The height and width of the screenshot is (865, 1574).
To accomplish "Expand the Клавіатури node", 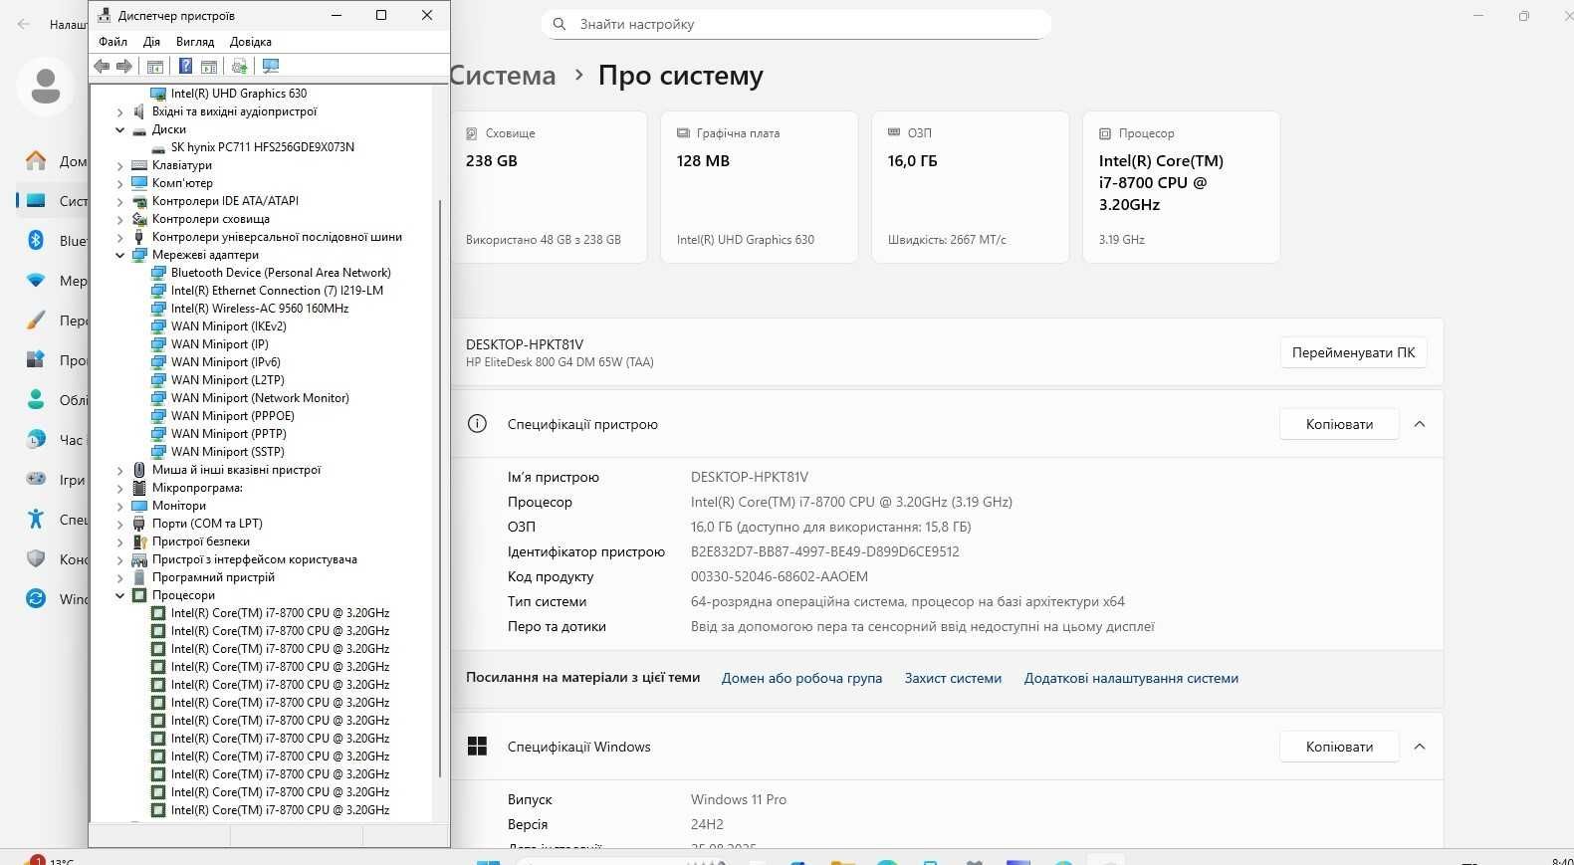I will click(x=120, y=165).
